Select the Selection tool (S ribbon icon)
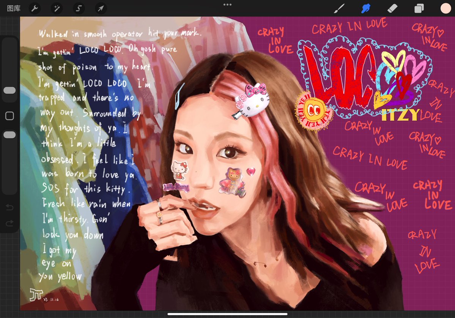Viewport: 455px width, 318px height. point(79,8)
